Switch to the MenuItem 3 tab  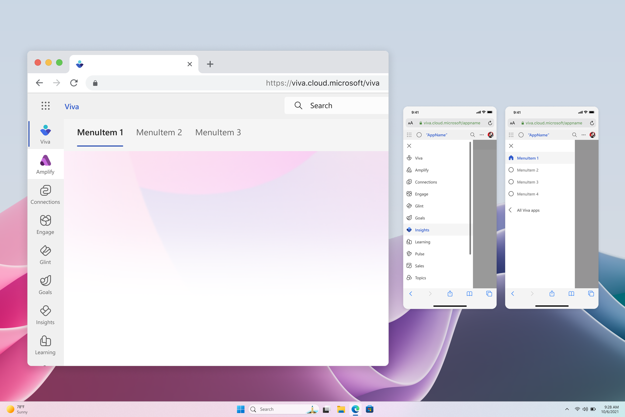218,132
